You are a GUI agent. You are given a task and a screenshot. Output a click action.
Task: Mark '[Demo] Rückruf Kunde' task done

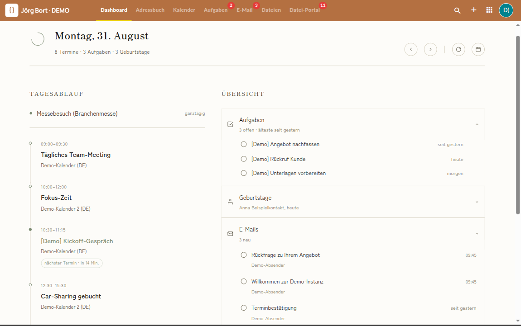[244, 159]
